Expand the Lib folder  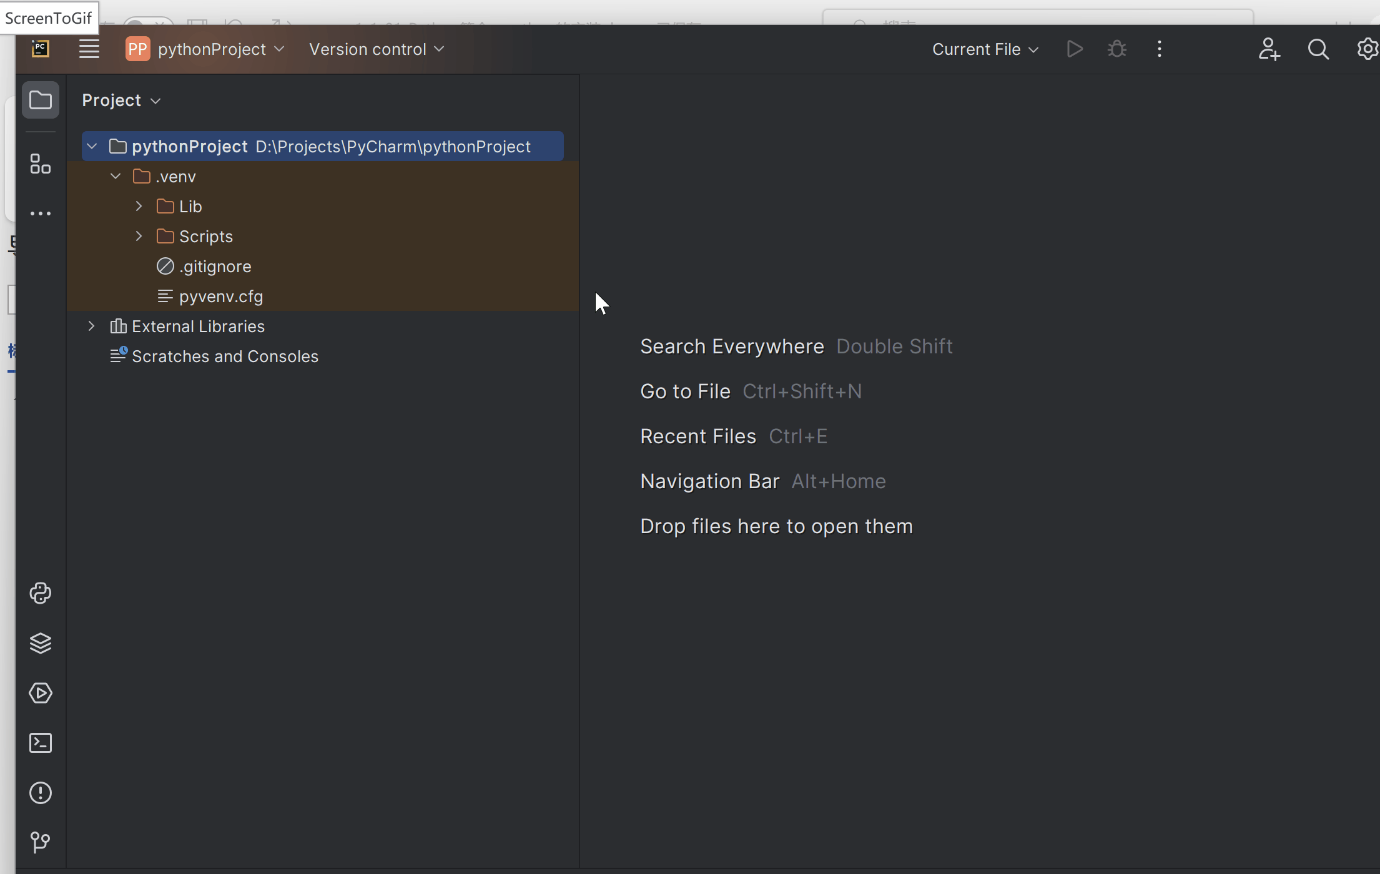(x=139, y=206)
